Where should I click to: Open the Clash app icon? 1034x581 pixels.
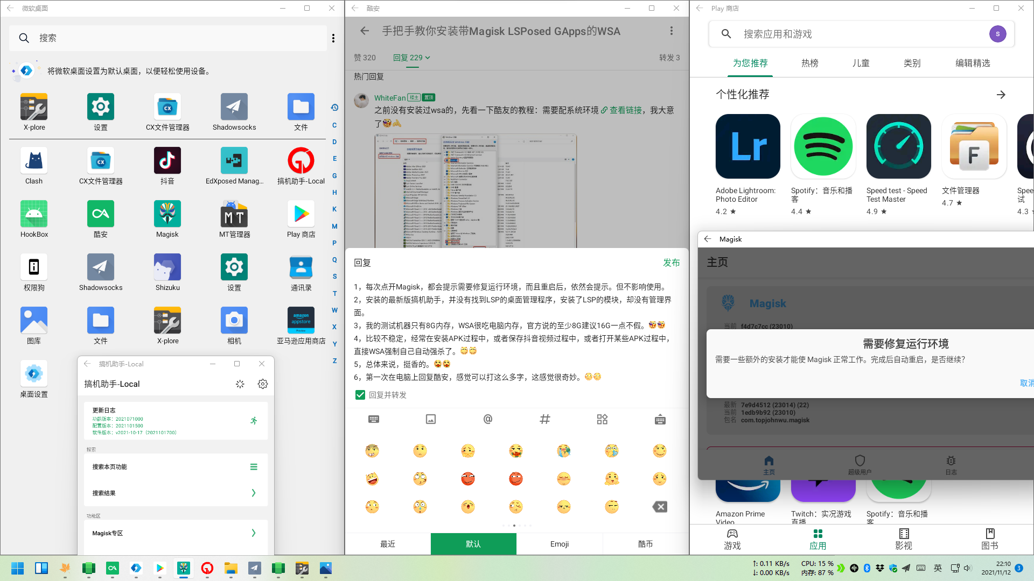point(34,161)
